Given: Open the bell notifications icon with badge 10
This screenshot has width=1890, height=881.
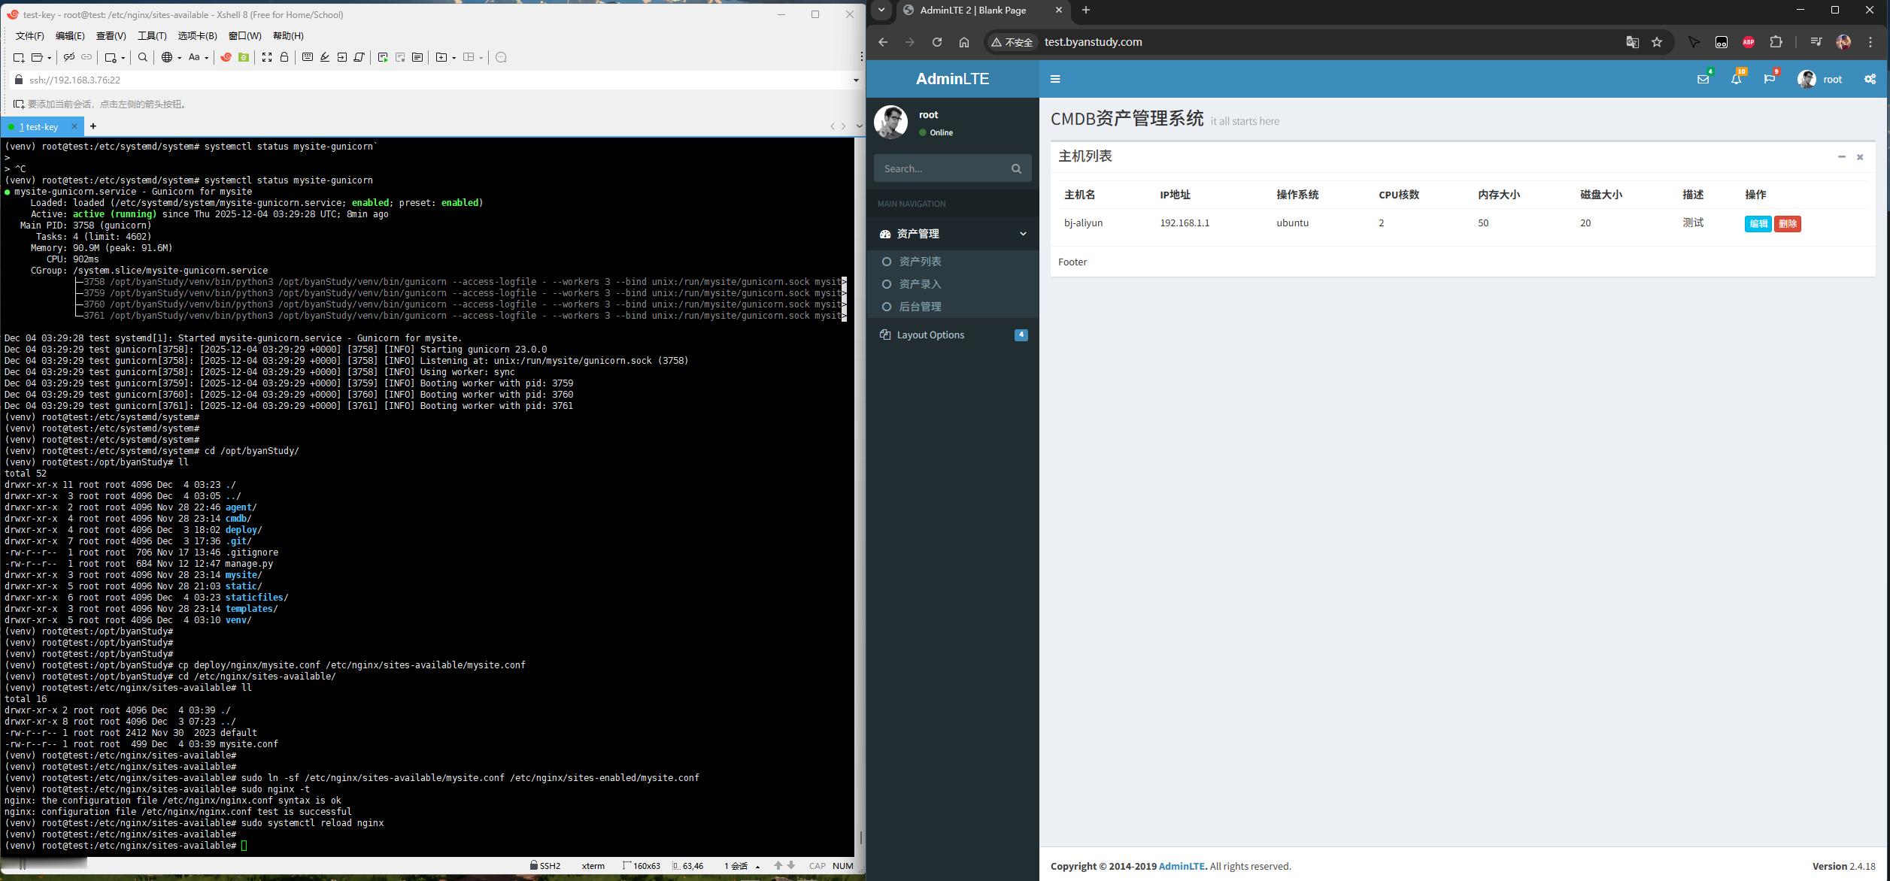Looking at the screenshot, I should point(1736,79).
